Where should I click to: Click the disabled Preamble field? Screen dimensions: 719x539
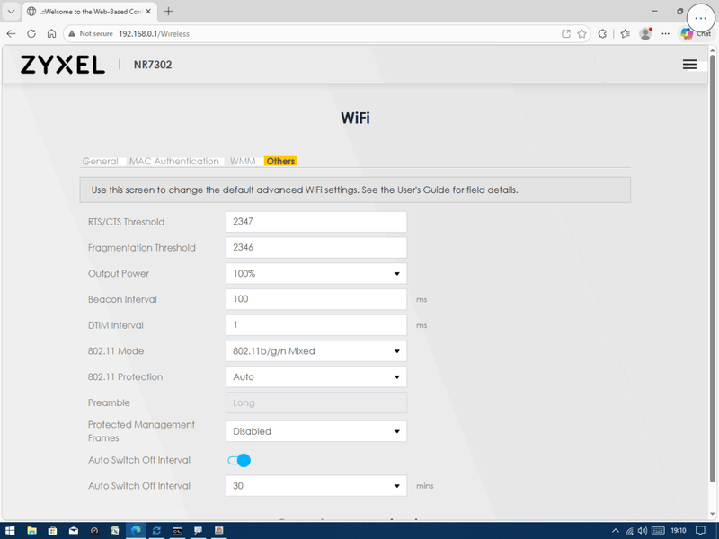coord(316,402)
